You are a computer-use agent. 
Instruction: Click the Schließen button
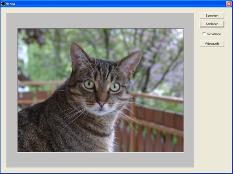[x=212, y=24]
